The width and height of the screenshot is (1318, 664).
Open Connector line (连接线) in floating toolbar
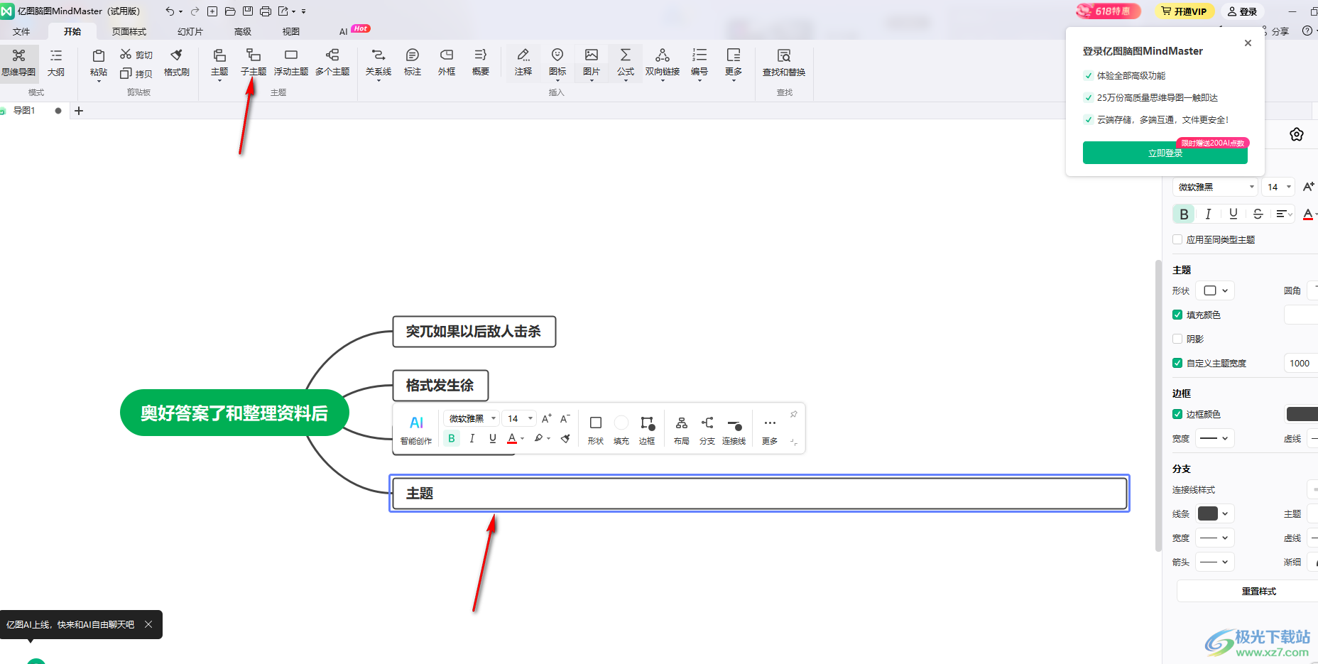tap(734, 430)
